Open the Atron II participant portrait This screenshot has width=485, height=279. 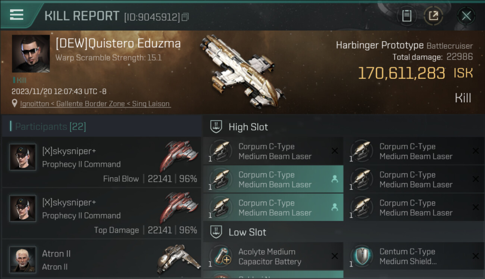[23, 259]
